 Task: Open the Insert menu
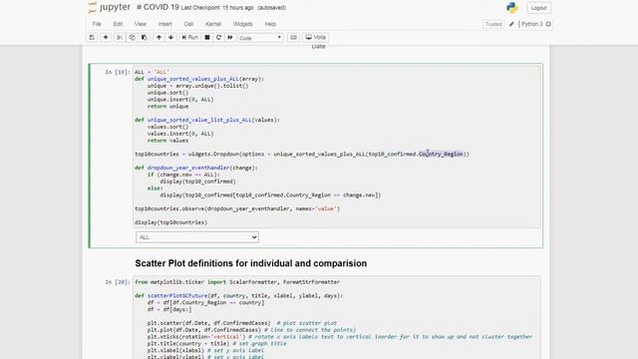(x=164, y=24)
